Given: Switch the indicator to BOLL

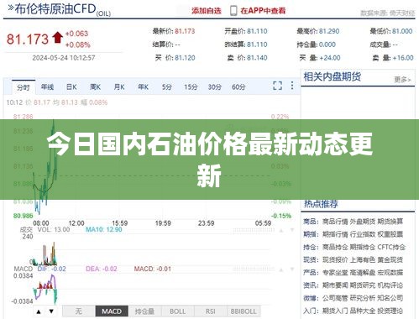Looking at the screenshot, I should (x=177, y=311).
